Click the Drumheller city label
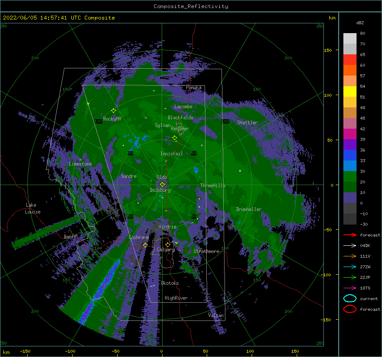 pos(249,209)
